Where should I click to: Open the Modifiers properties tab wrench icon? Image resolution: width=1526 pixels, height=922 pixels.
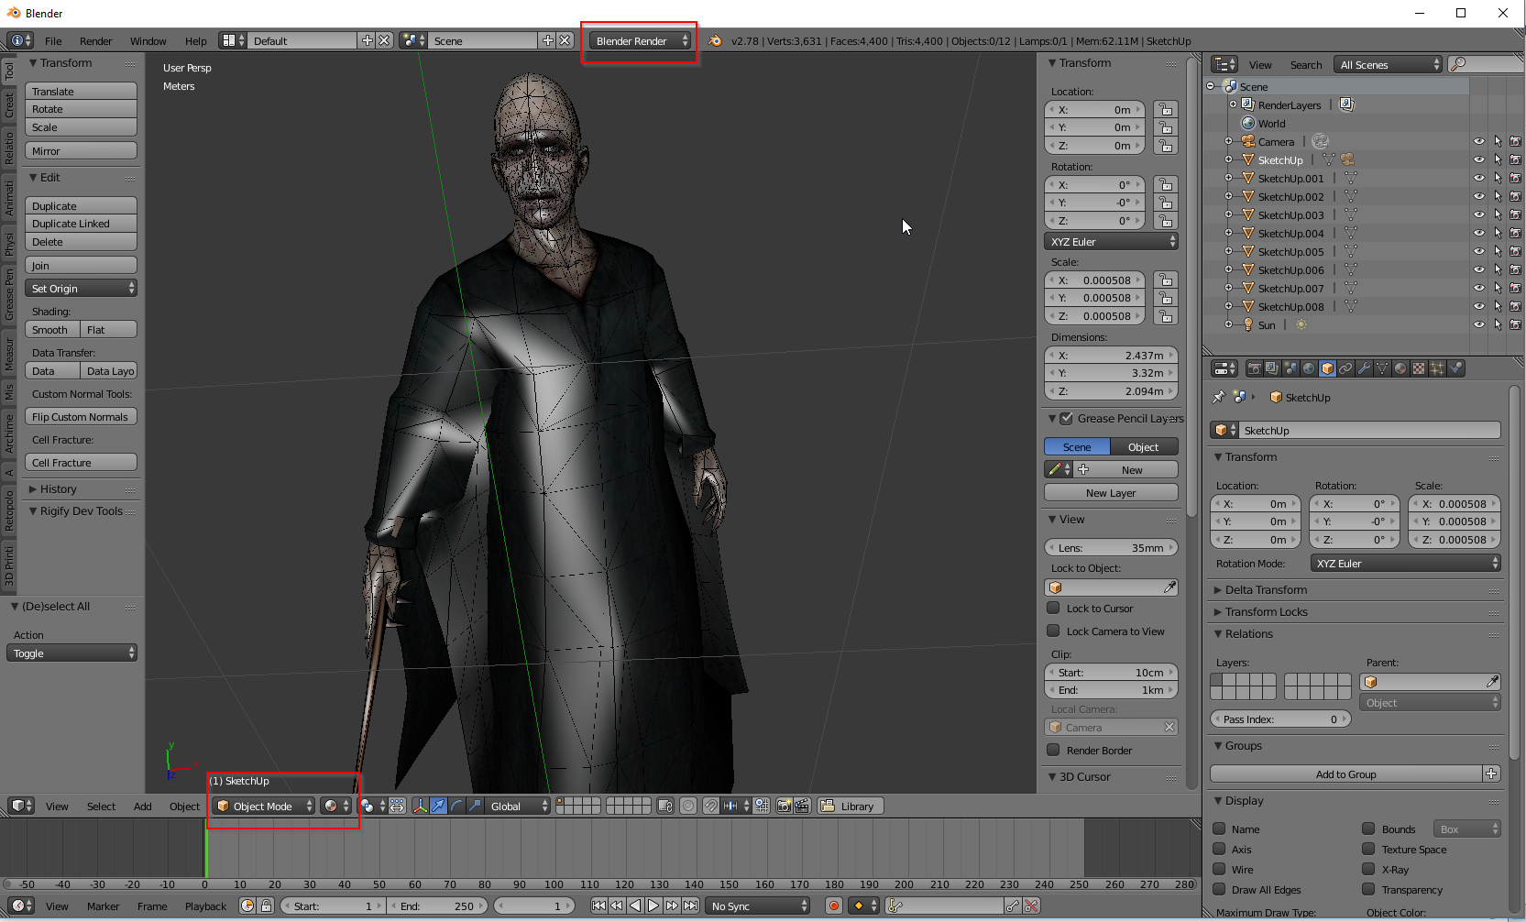pos(1364,368)
